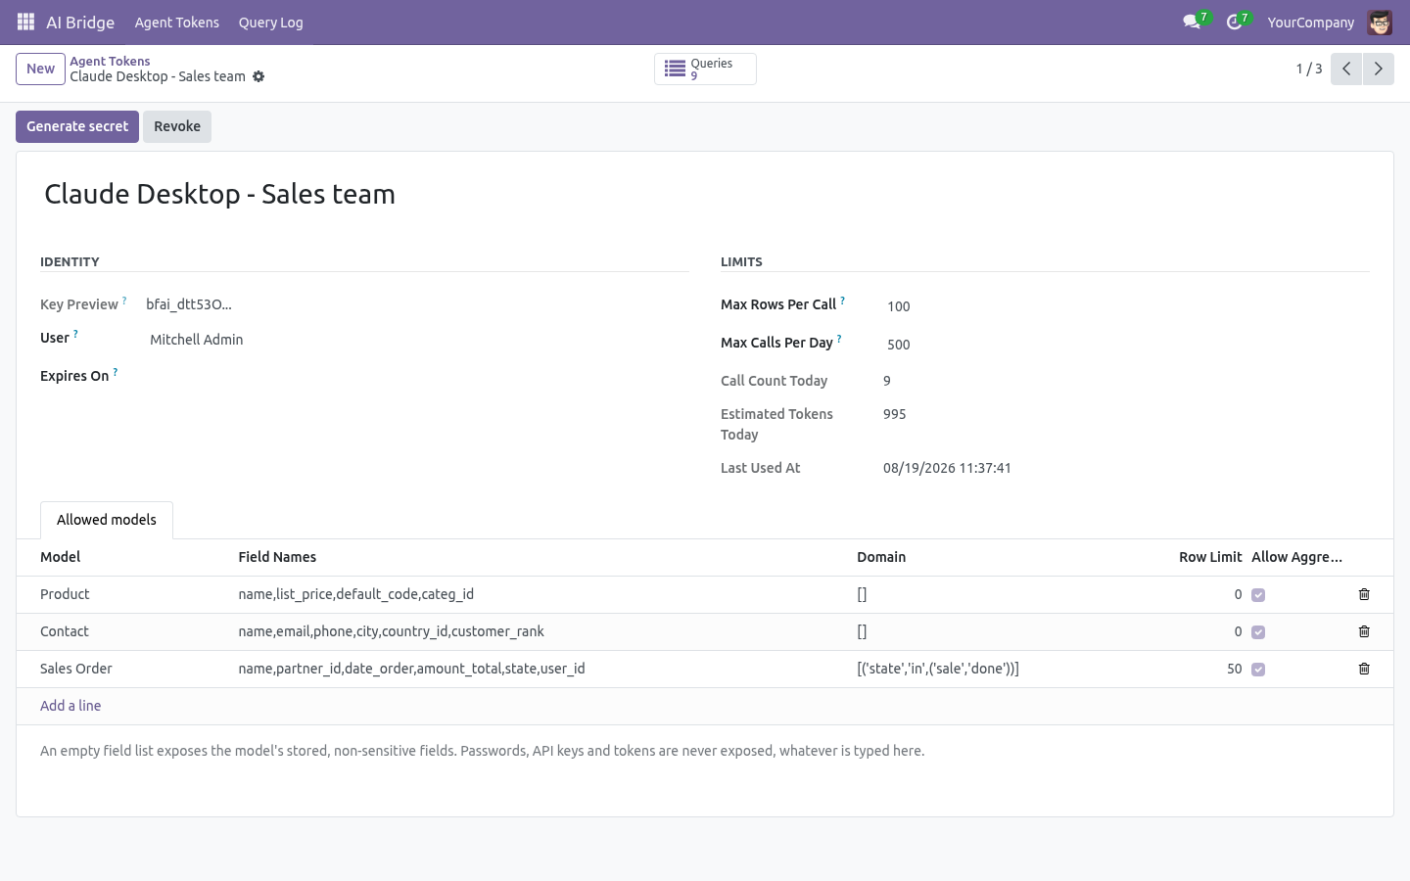
Task: Open the User field Mitchell Admin dropdown
Action: coord(417,340)
